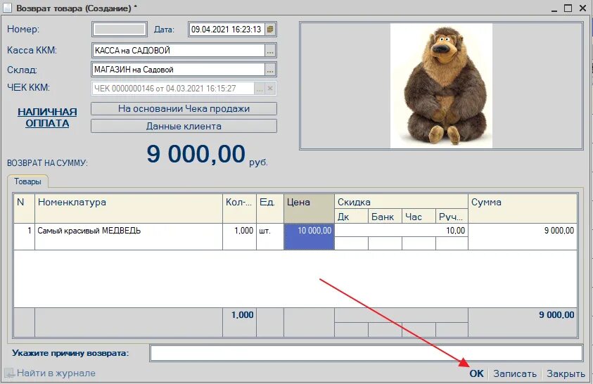This screenshot has width=593, height=384.
Task: Click the Ед. column header
Action: click(270, 208)
